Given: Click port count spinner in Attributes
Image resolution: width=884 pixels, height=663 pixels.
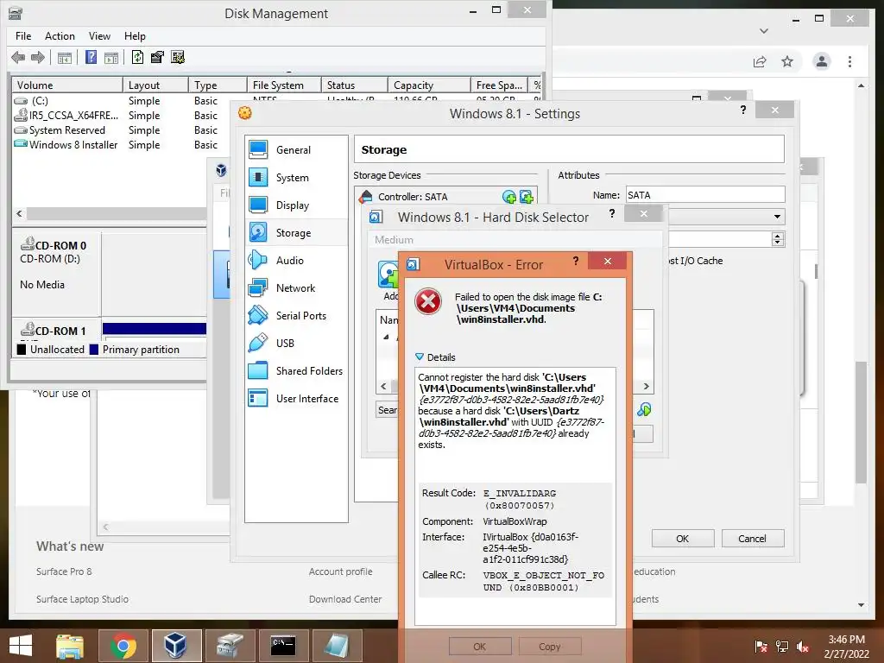Looking at the screenshot, I should [x=778, y=239].
